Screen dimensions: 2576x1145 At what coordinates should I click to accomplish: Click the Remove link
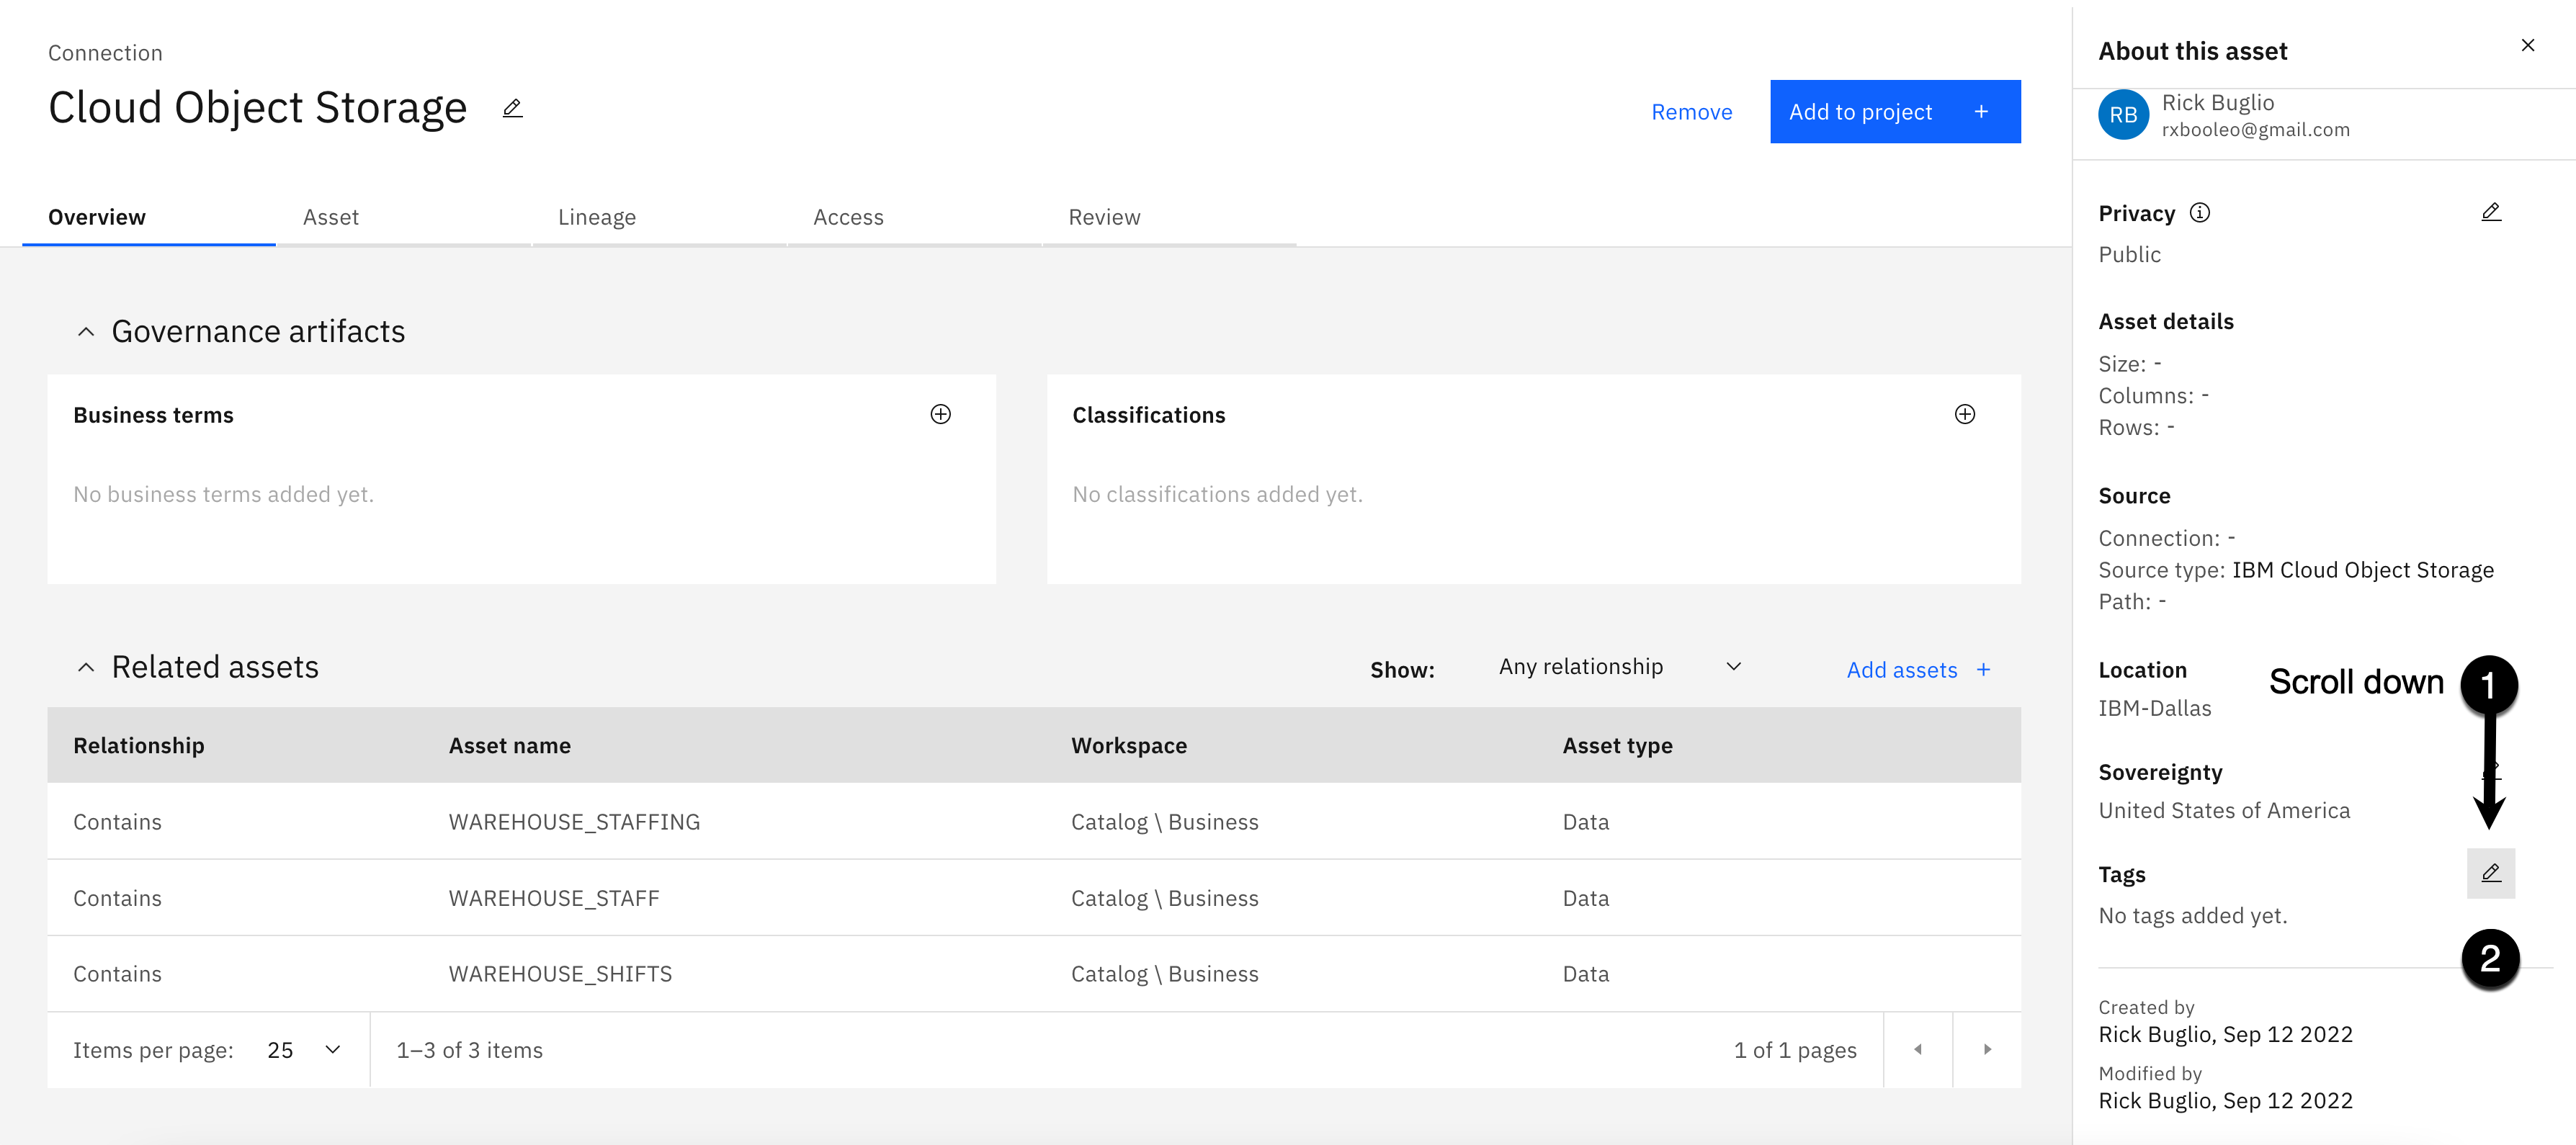(x=1691, y=112)
